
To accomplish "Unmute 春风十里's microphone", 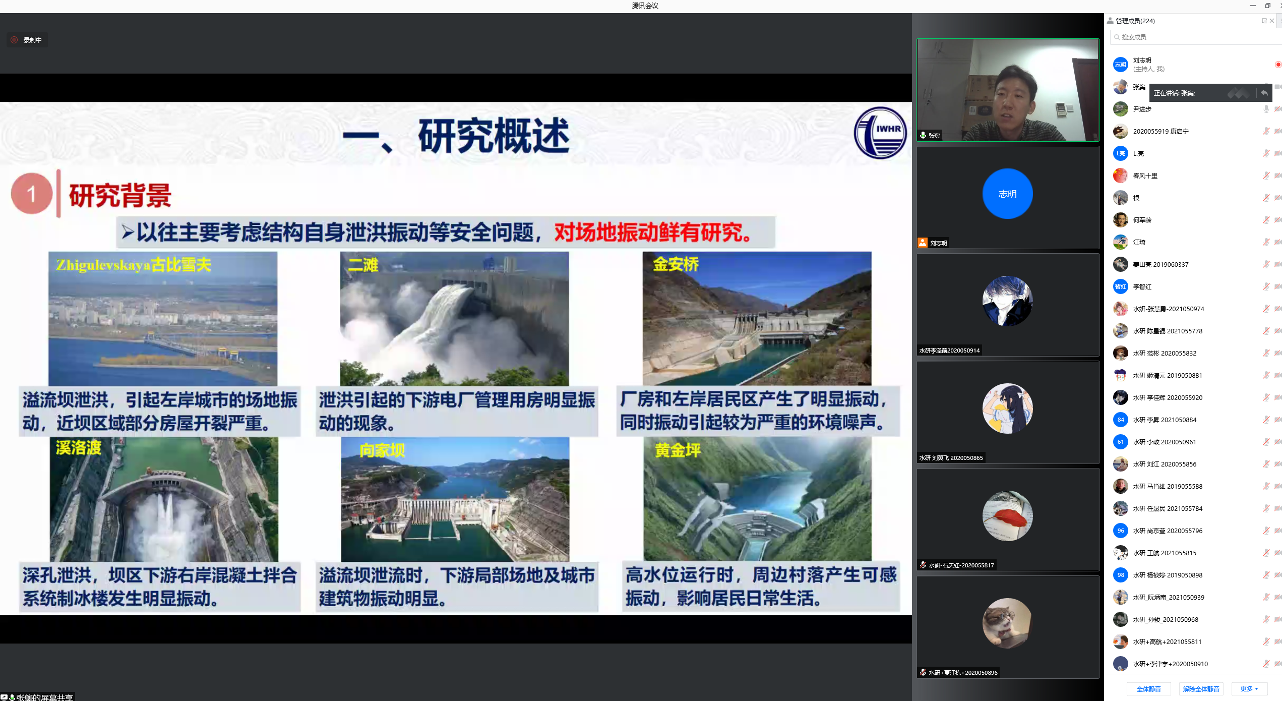I will (x=1266, y=176).
